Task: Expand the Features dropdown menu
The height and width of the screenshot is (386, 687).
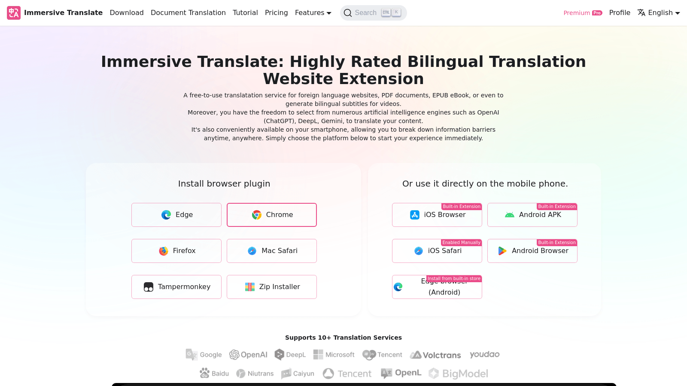Action: point(313,13)
